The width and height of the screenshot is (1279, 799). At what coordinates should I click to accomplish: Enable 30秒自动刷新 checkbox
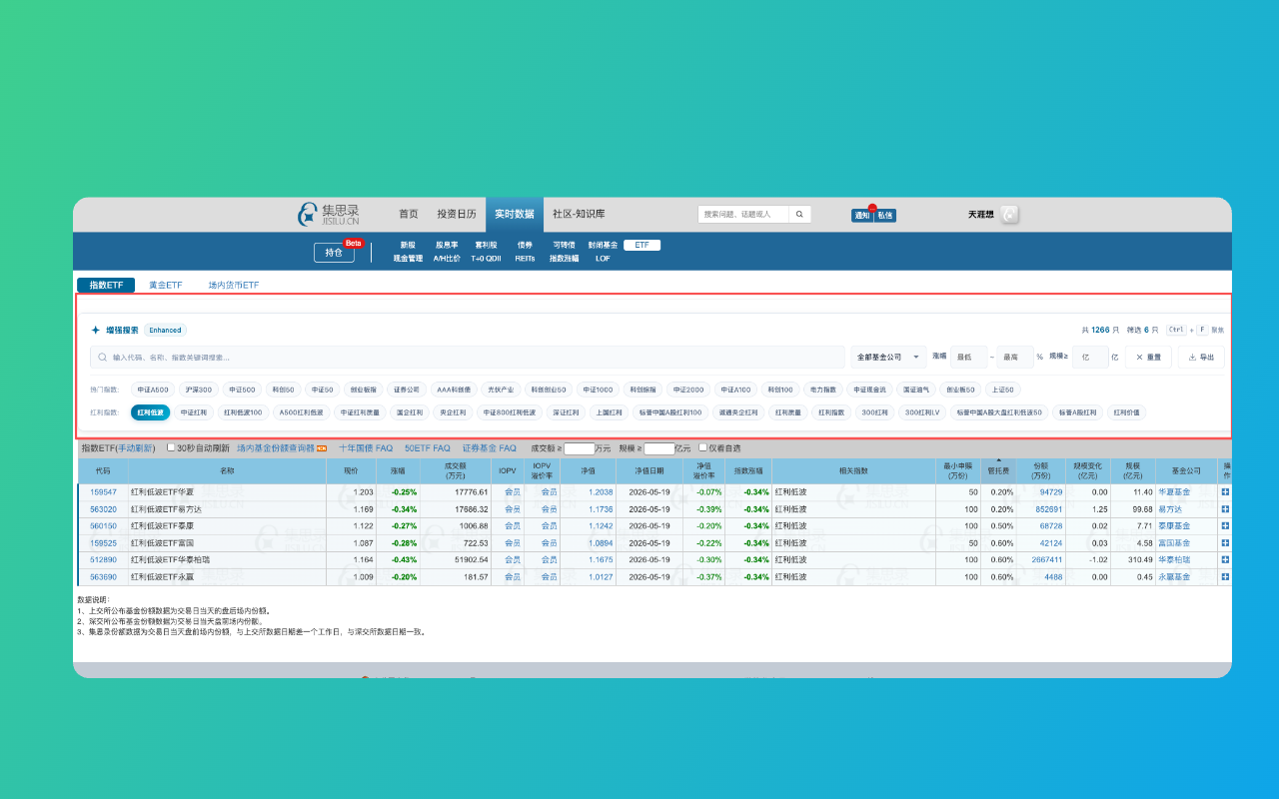(x=171, y=448)
